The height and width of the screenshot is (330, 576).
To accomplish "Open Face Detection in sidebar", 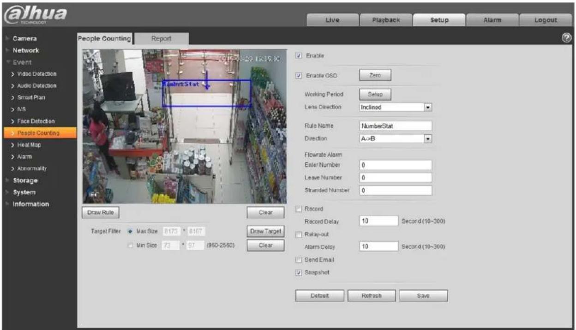I will [36, 121].
